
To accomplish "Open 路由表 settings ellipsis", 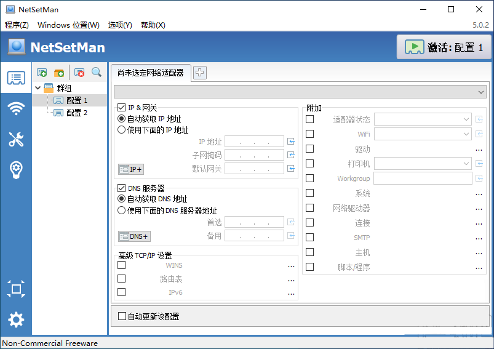I will click(291, 279).
